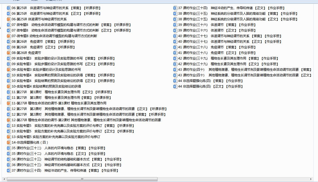Click the Word icon of 41 课时作业(三十八)【答案】
Image resolution: width=318 pixels, height=182 pixels.
click(175, 47)
